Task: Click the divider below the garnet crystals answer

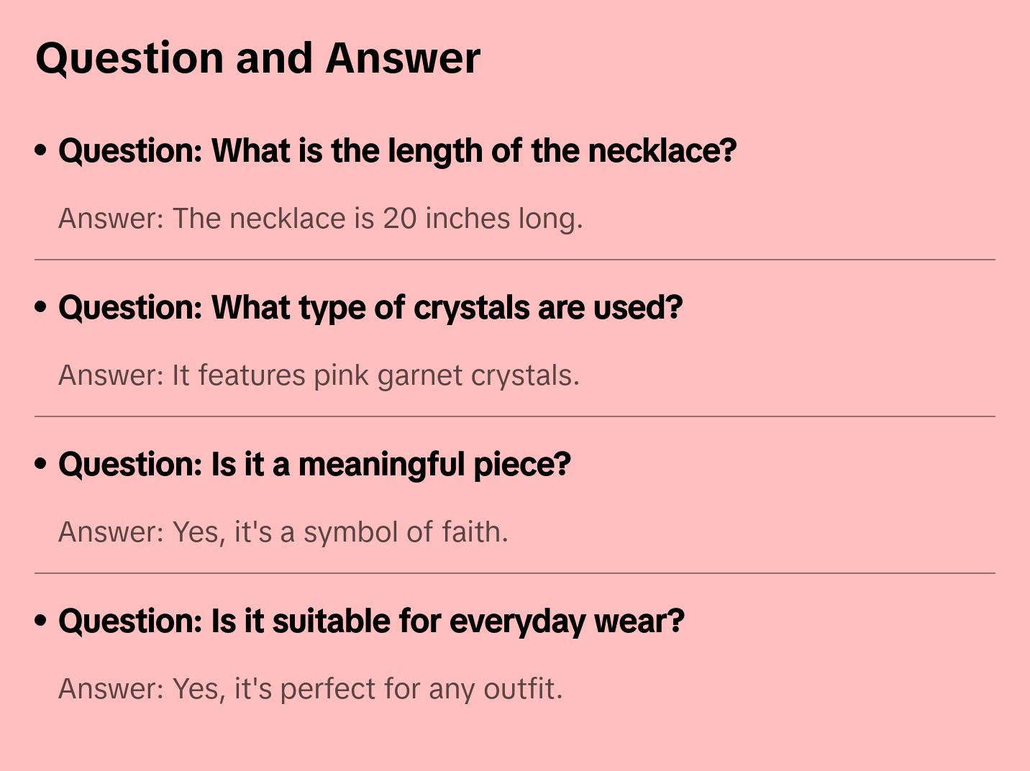Action: click(x=515, y=416)
